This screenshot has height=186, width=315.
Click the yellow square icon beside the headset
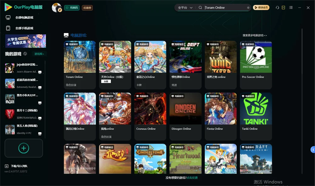pos(283,8)
